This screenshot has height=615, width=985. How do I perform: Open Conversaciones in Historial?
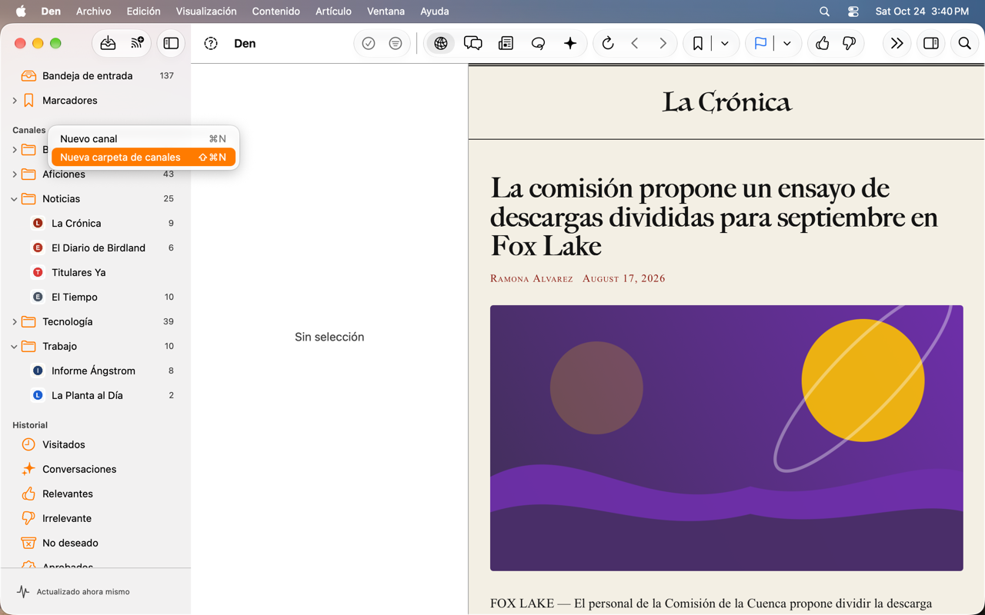[x=95, y=470]
